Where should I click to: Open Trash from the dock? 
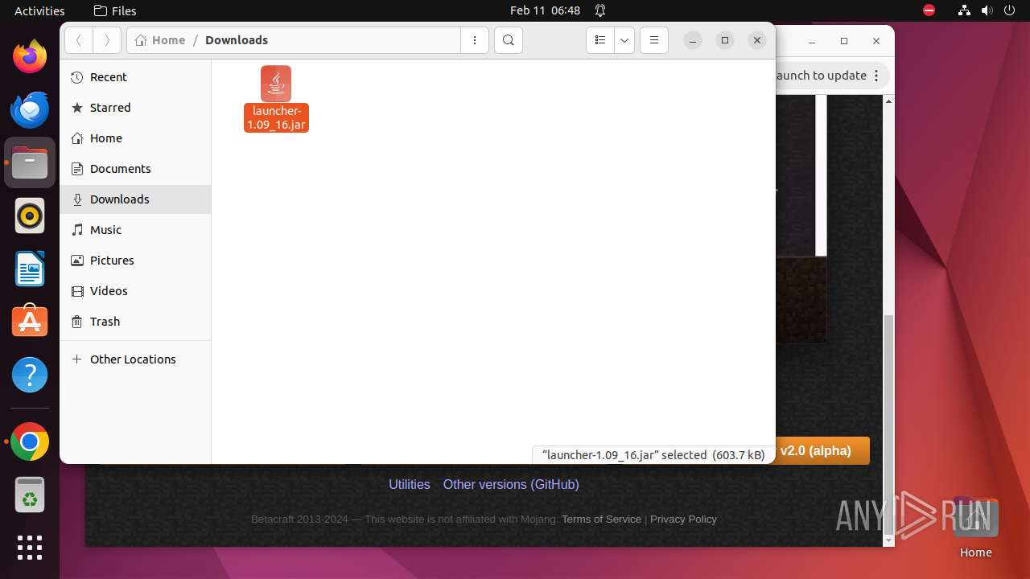pos(30,495)
